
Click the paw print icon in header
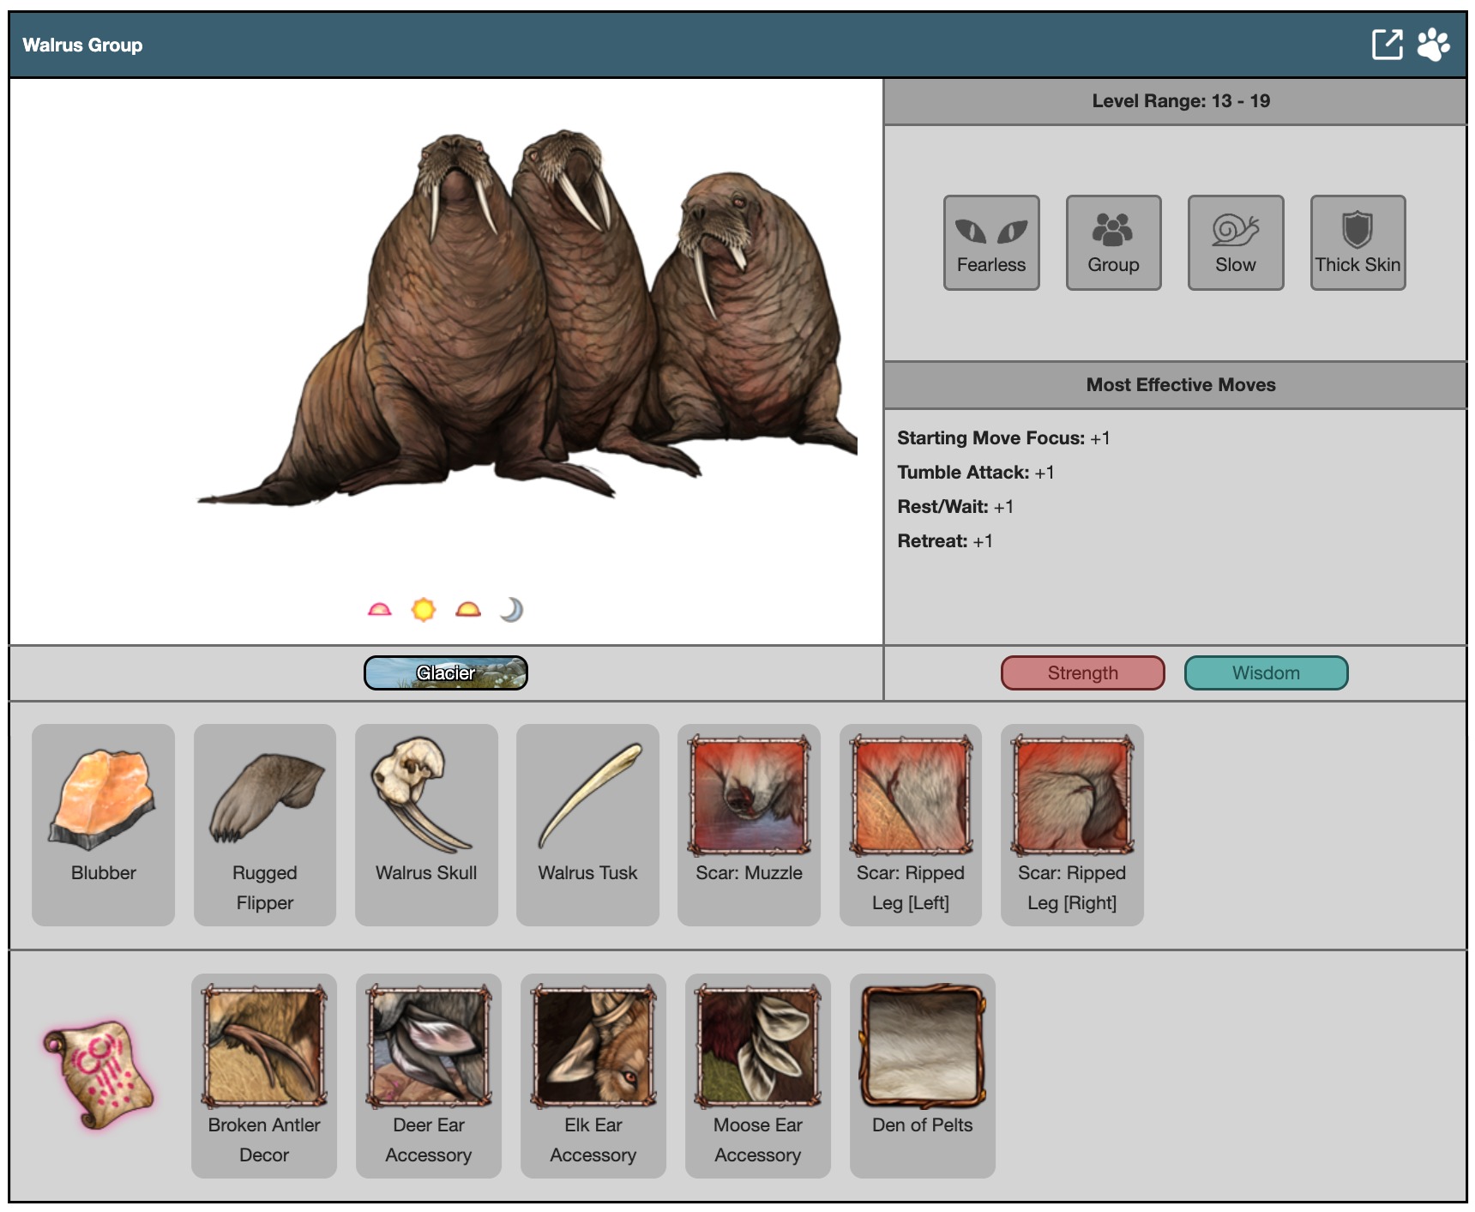[1433, 45]
